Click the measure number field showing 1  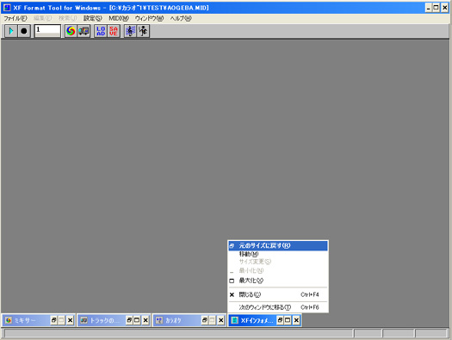47,31
